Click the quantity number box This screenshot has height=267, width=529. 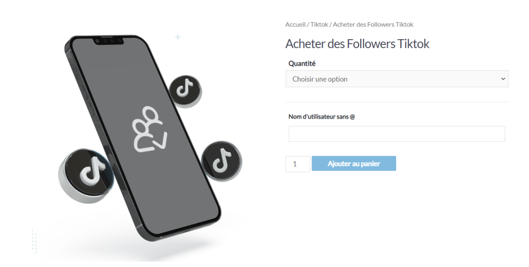click(297, 164)
